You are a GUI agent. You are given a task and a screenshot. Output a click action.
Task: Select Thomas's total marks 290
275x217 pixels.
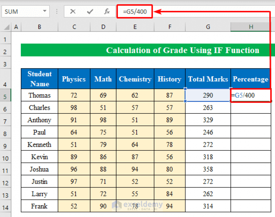208,95
